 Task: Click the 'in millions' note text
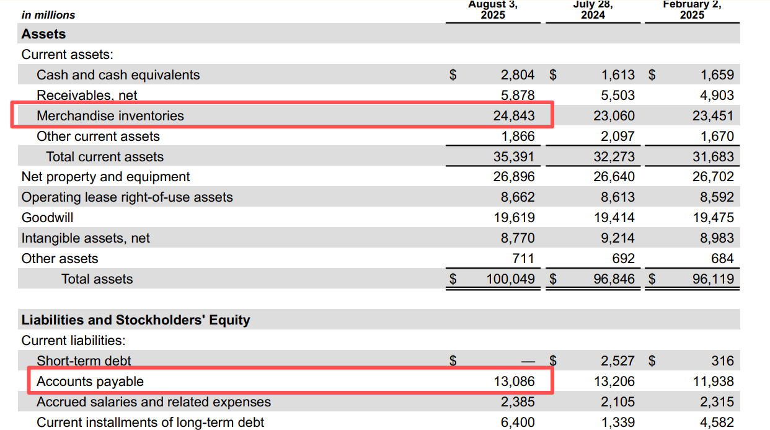48,15
